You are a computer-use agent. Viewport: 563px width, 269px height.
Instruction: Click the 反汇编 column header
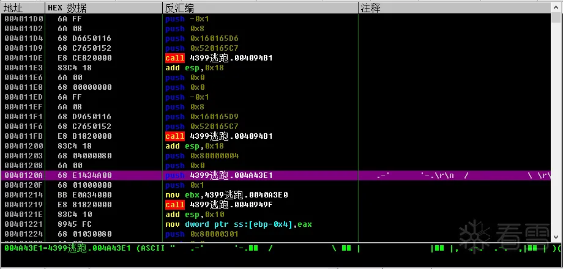coord(260,8)
